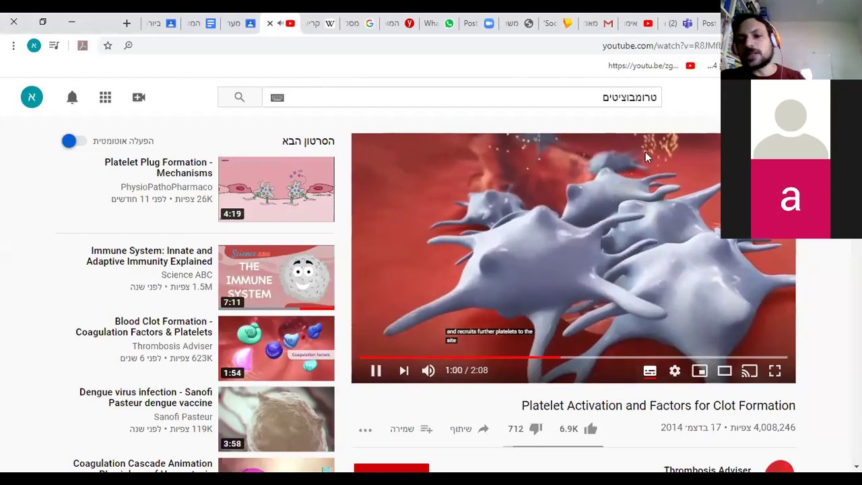862x485 pixels.
Task: Toggle the autoplay switch
Action: (73, 141)
